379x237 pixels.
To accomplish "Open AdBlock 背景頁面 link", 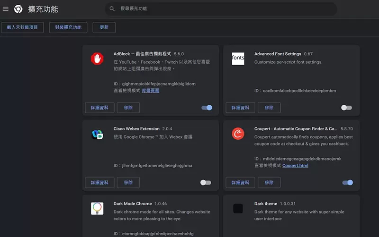I will [150, 91].
